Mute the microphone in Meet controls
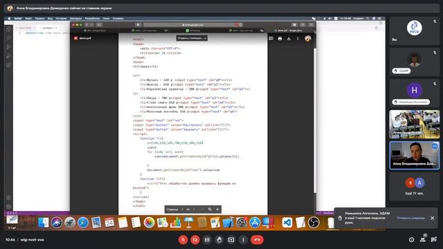 pyautogui.click(x=183, y=240)
